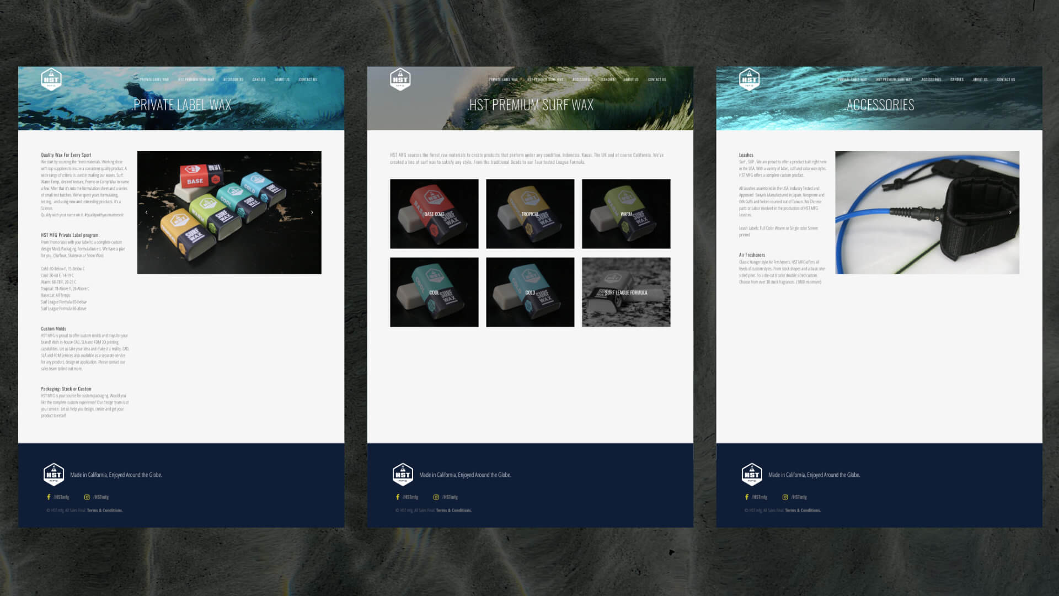This screenshot has height=596, width=1059.
Task: Follow the Instagram /HSTmfg link in Premium Surf Wax footer
Action: click(450, 497)
